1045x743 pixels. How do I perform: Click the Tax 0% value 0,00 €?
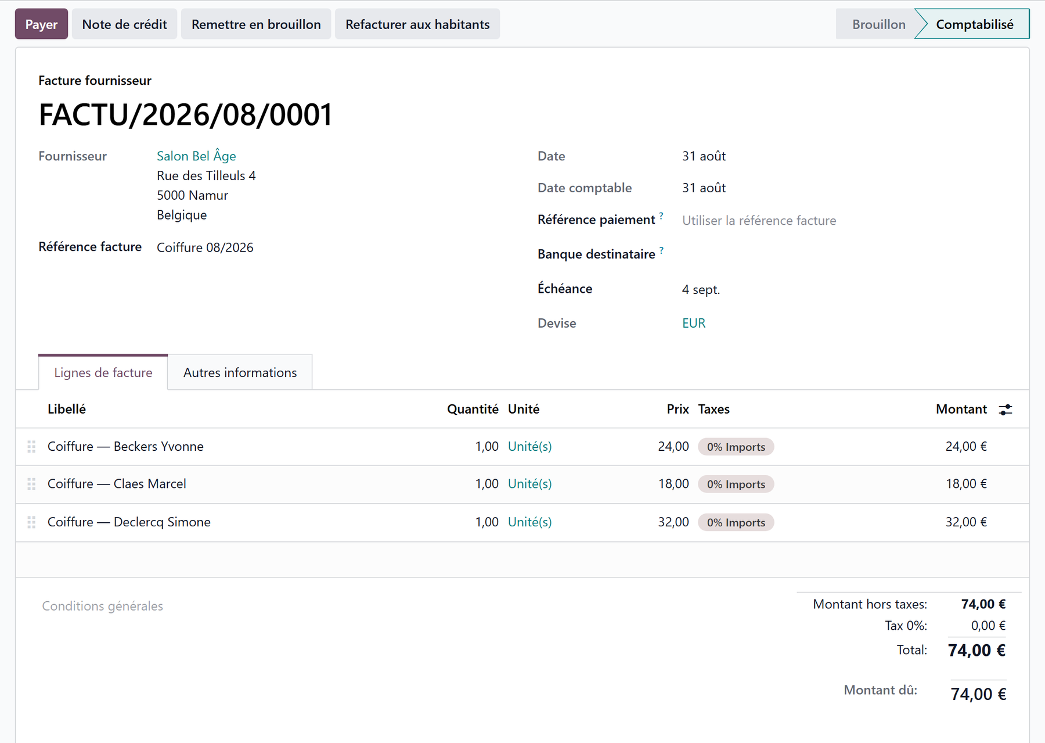(988, 626)
